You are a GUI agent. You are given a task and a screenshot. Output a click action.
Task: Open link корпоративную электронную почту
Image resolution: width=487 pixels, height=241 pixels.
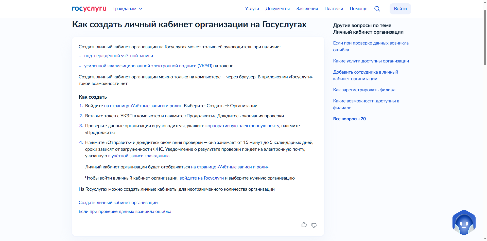click(242, 126)
